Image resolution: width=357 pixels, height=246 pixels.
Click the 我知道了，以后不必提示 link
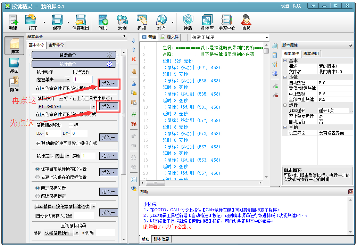pos(167,227)
